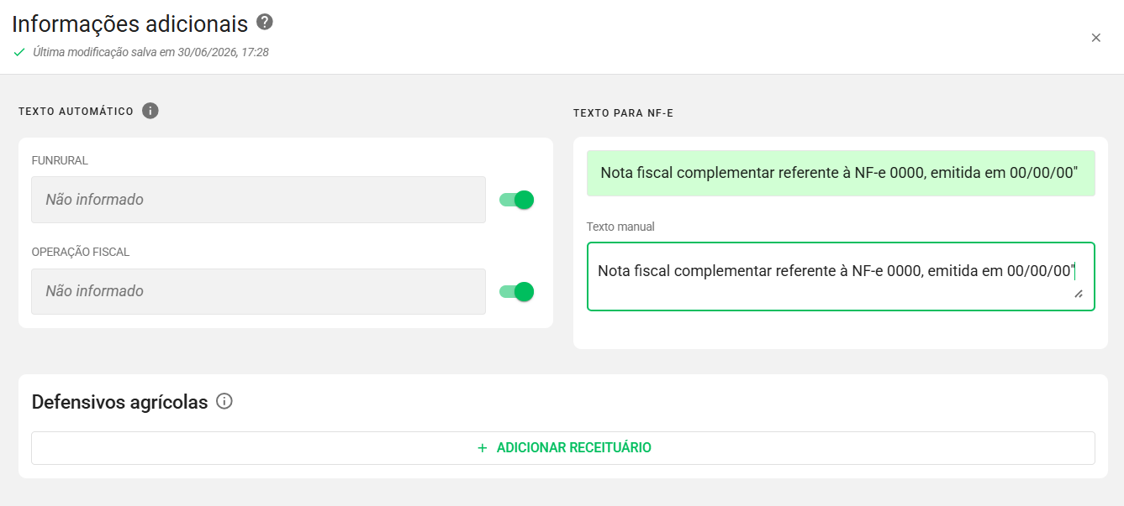
Task: Grab the resize handle of Texto manual box
Action: click(x=1078, y=294)
